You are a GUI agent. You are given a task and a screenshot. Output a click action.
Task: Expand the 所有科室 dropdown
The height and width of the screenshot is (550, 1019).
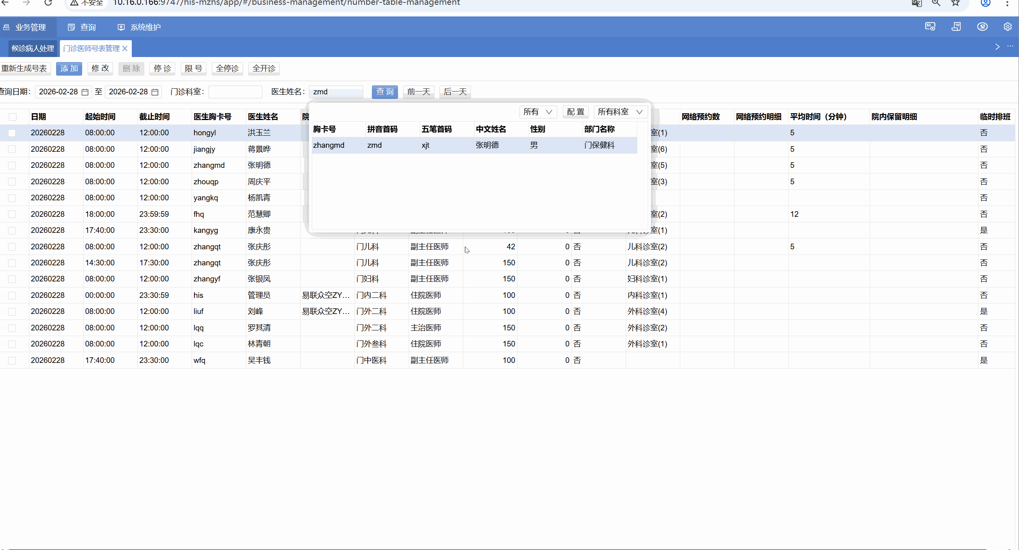pyautogui.click(x=620, y=112)
